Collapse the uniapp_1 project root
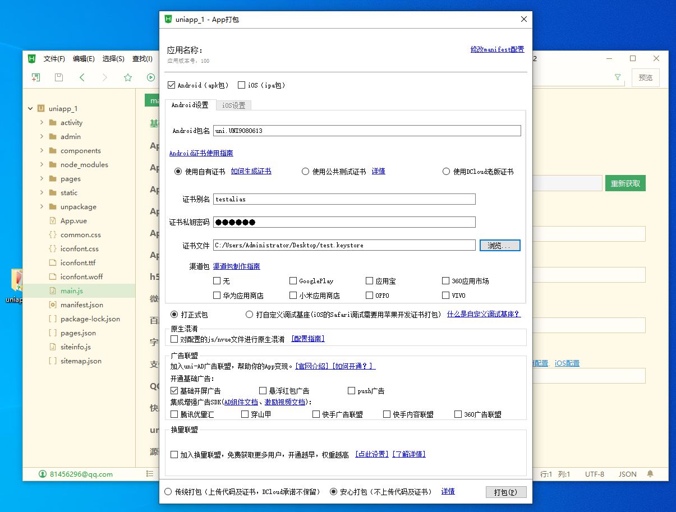 (30, 109)
